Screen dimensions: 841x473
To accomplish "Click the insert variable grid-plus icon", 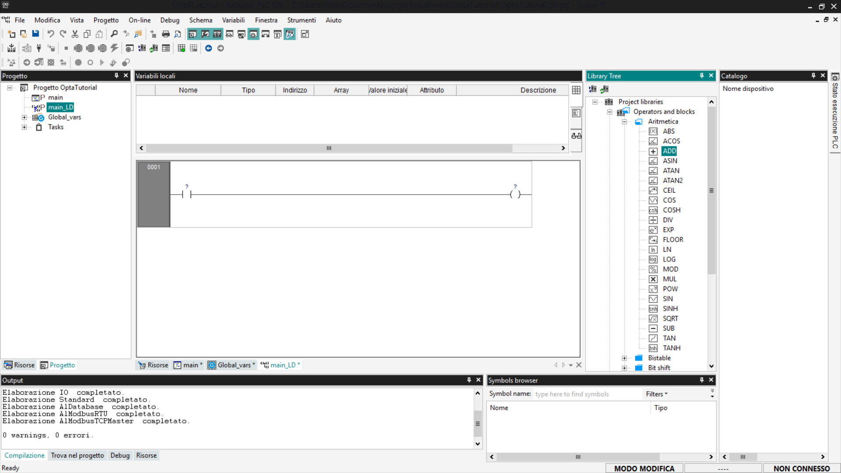I will (x=181, y=48).
